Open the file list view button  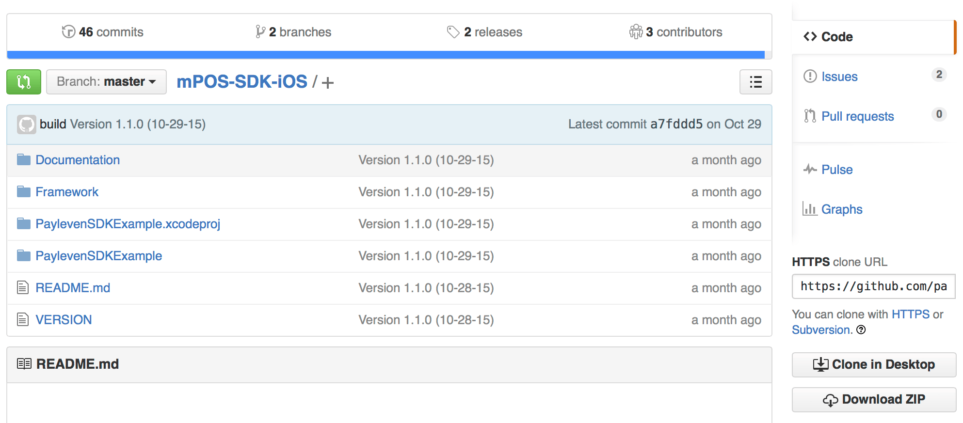pos(755,82)
